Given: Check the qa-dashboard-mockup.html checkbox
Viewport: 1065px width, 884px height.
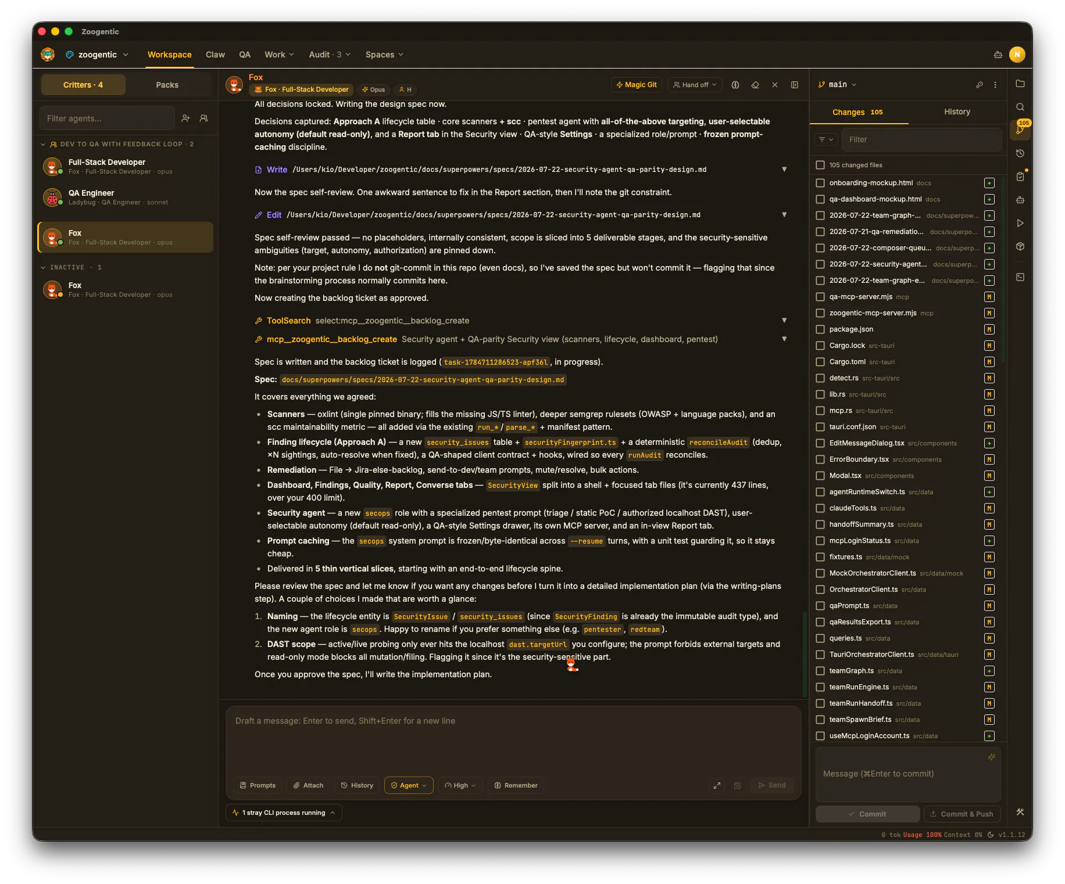Looking at the screenshot, I should point(820,199).
